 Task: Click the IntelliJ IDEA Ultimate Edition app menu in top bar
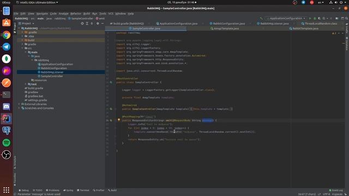(37, 2)
